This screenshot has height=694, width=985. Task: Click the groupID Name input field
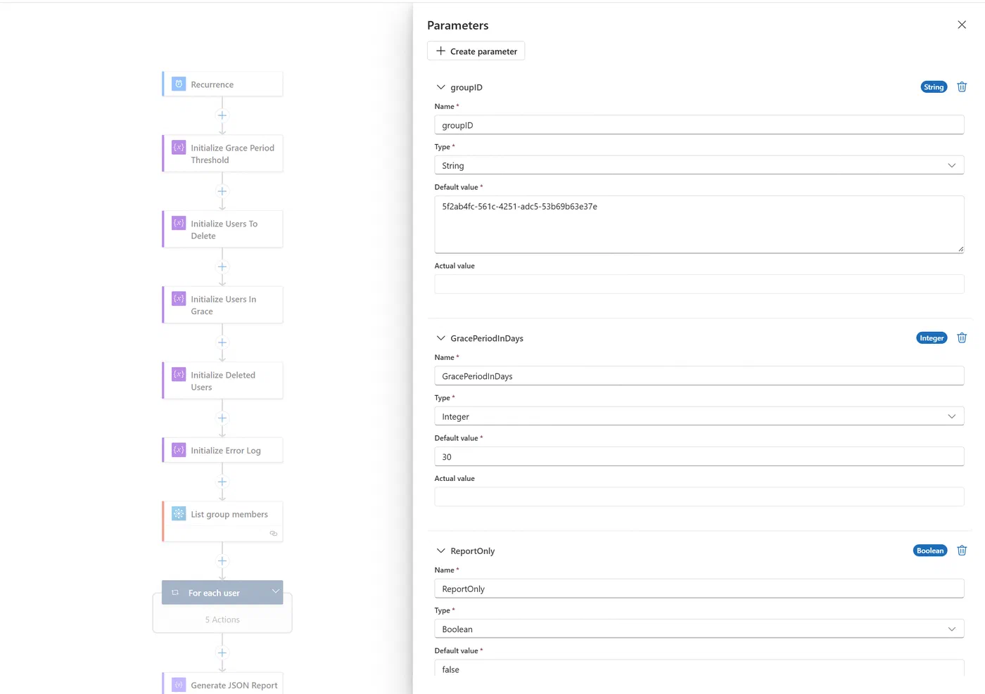tap(699, 125)
